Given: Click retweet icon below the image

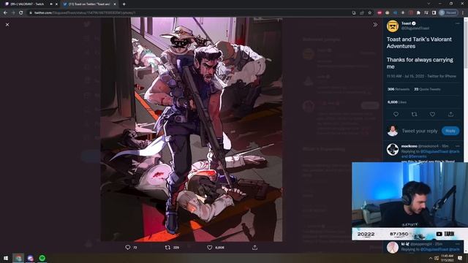Looking at the screenshot, I should [x=167, y=248].
